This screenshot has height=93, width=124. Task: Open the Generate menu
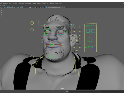click(x=52, y=3)
